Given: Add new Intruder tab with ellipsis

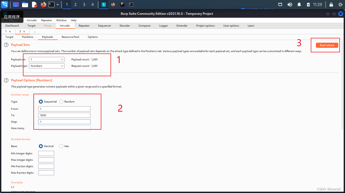Looking at the screenshot, I should pyautogui.click(x=35, y=31).
